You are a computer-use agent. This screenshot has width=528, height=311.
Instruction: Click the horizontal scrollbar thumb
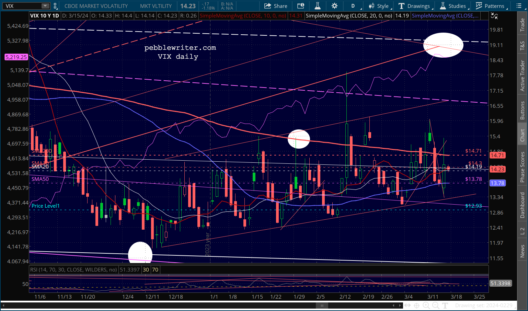322,306
